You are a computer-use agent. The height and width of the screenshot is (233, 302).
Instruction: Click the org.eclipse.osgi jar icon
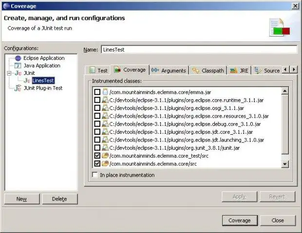tap(105, 108)
